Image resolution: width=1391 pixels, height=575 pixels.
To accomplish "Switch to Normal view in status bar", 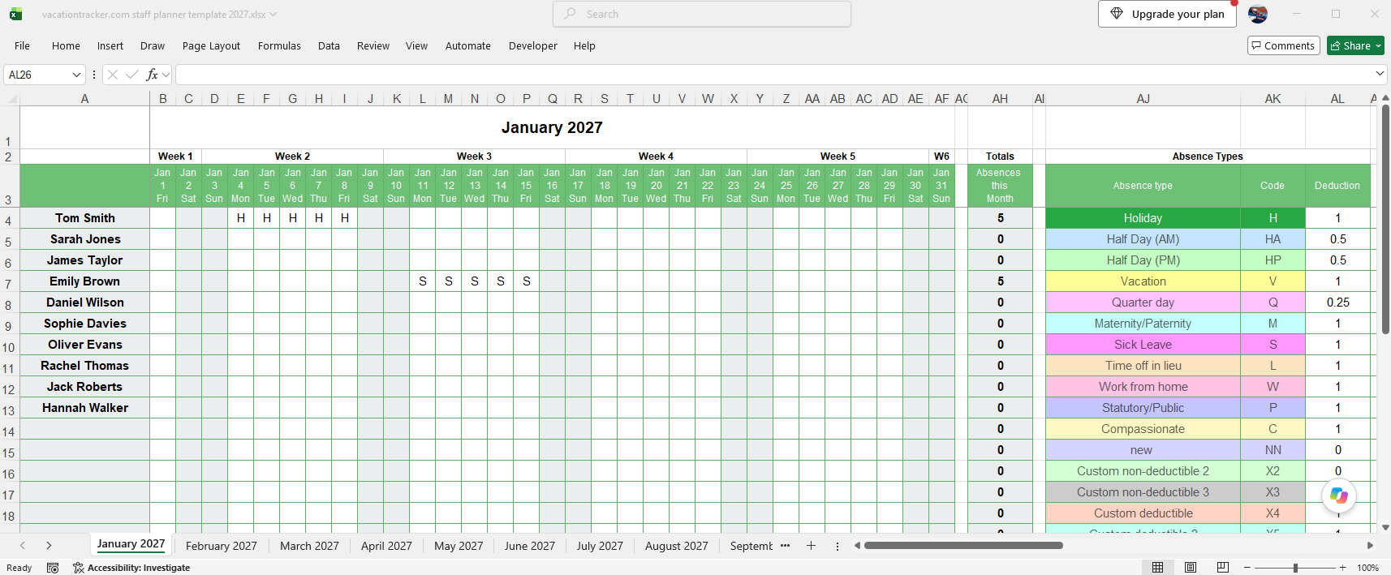I will 1158,568.
